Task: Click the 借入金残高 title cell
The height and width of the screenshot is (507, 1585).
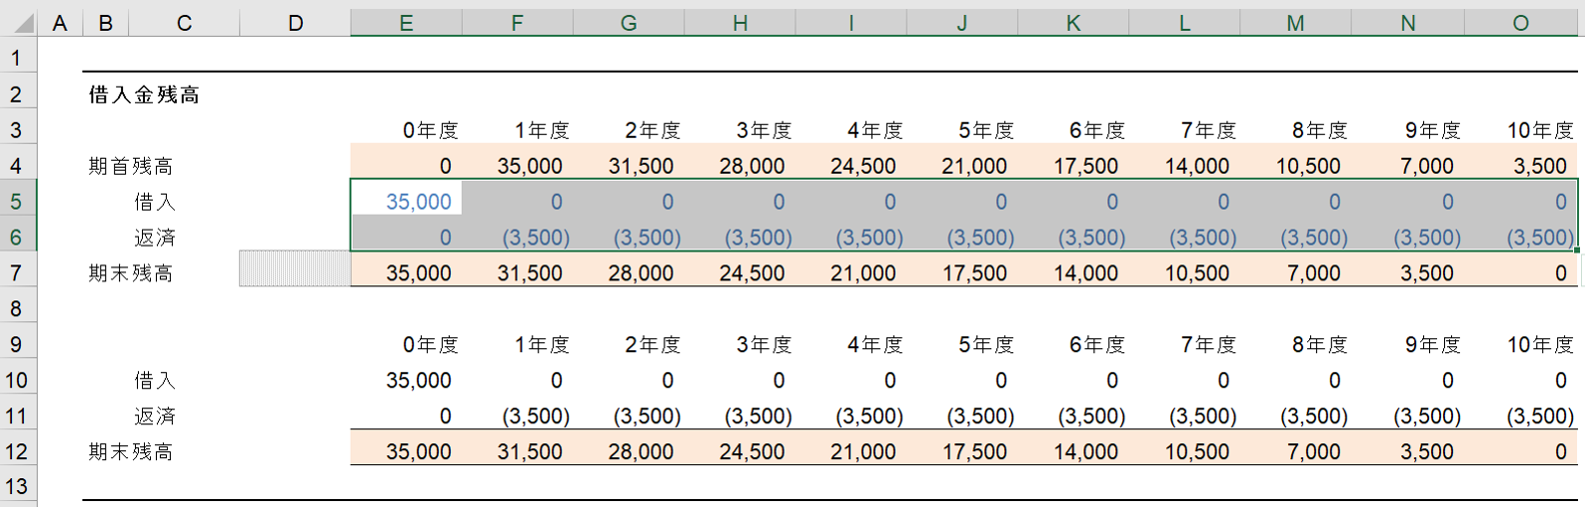Action: (x=144, y=95)
